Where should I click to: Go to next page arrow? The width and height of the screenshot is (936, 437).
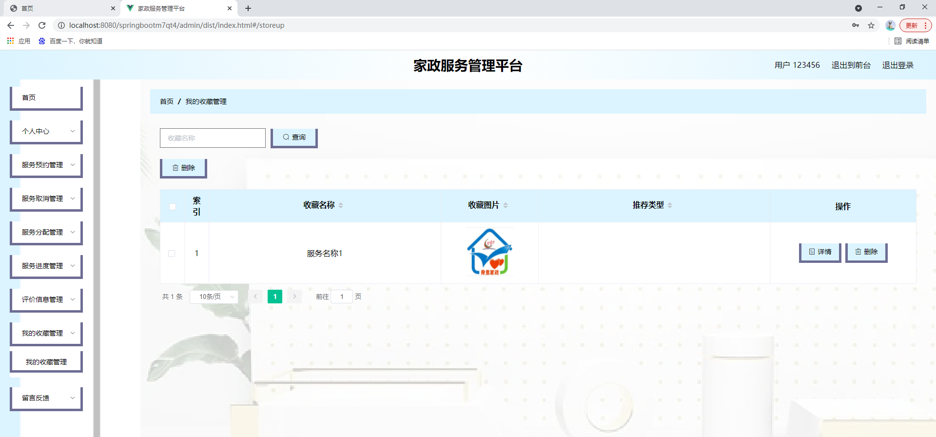[294, 297]
